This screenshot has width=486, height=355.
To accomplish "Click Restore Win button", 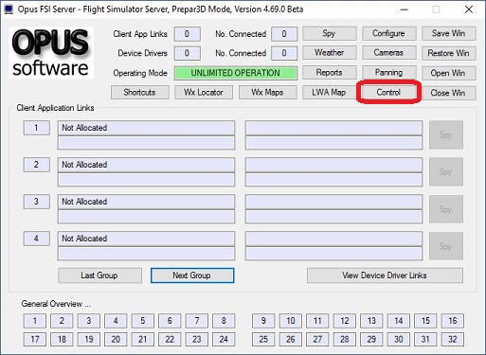I will coord(449,53).
